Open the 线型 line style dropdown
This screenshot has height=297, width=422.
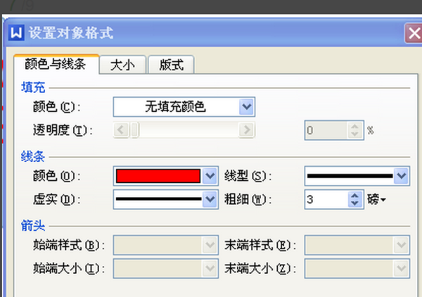coord(357,176)
